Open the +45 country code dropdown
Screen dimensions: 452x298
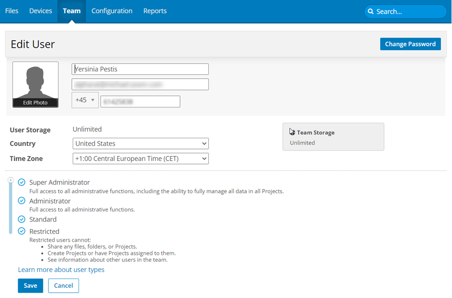(x=85, y=100)
